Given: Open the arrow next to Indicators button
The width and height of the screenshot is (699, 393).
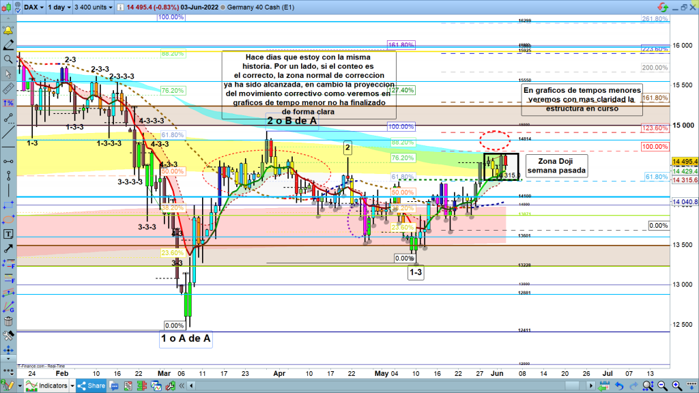Looking at the screenshot, I should tap(73, 386).
